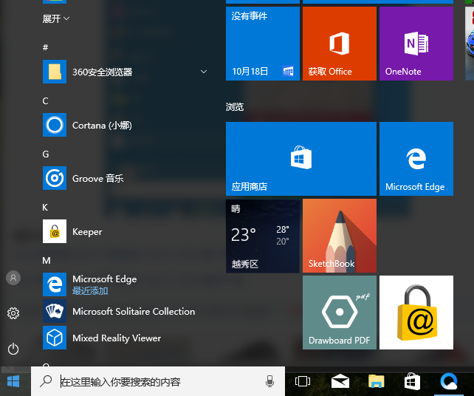Expand the 360安全浏览器 folder
Viewport: 474px width, 396px height.
point(203,72)
